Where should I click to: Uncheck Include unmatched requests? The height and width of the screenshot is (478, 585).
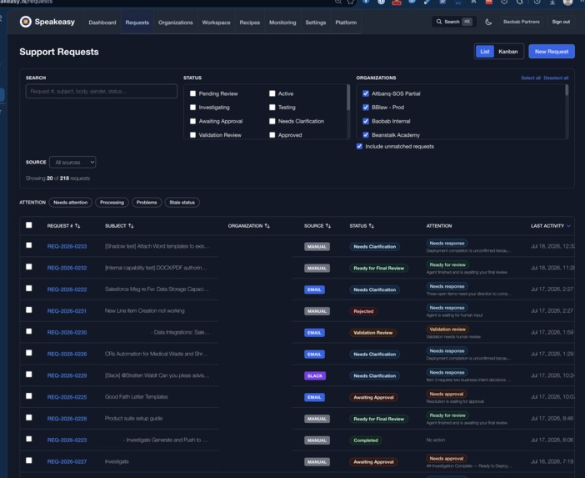coord(360,146)
